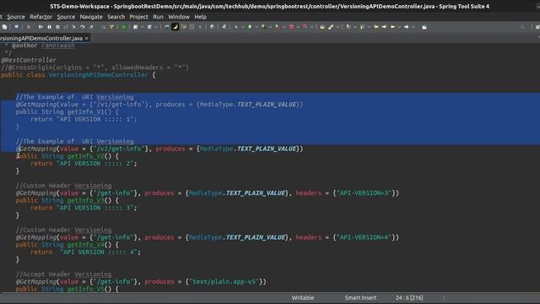540x304 pixels.
Task: Open the Open Task dropdown arrow
Action: (x=337, y=27)
